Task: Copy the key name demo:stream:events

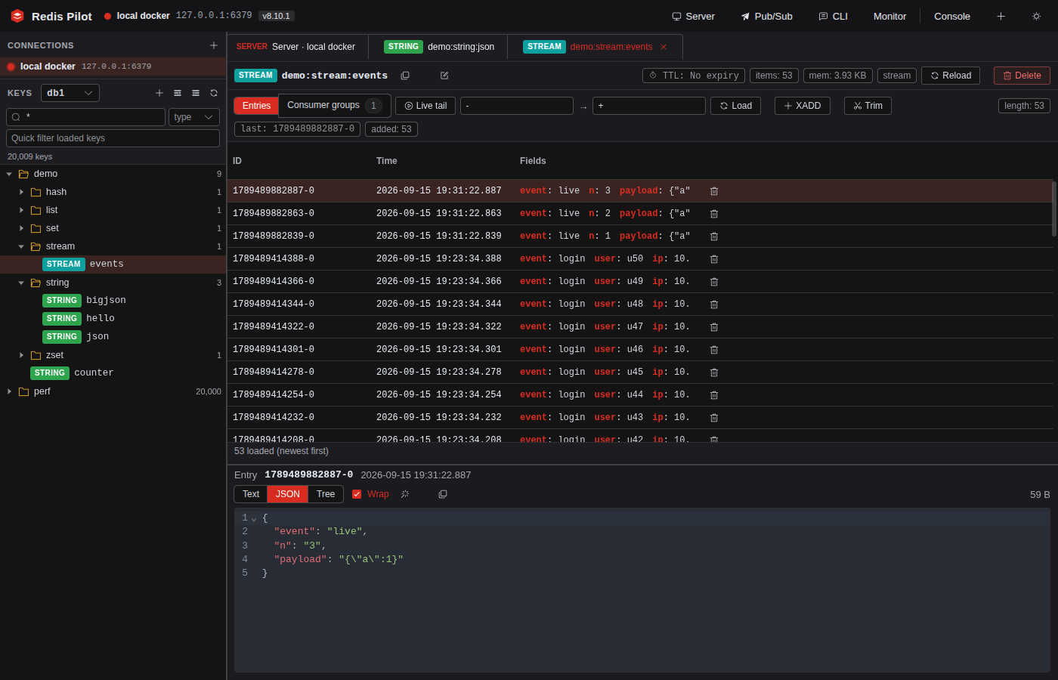Action: pyautogui.click(x=405, y=76)
